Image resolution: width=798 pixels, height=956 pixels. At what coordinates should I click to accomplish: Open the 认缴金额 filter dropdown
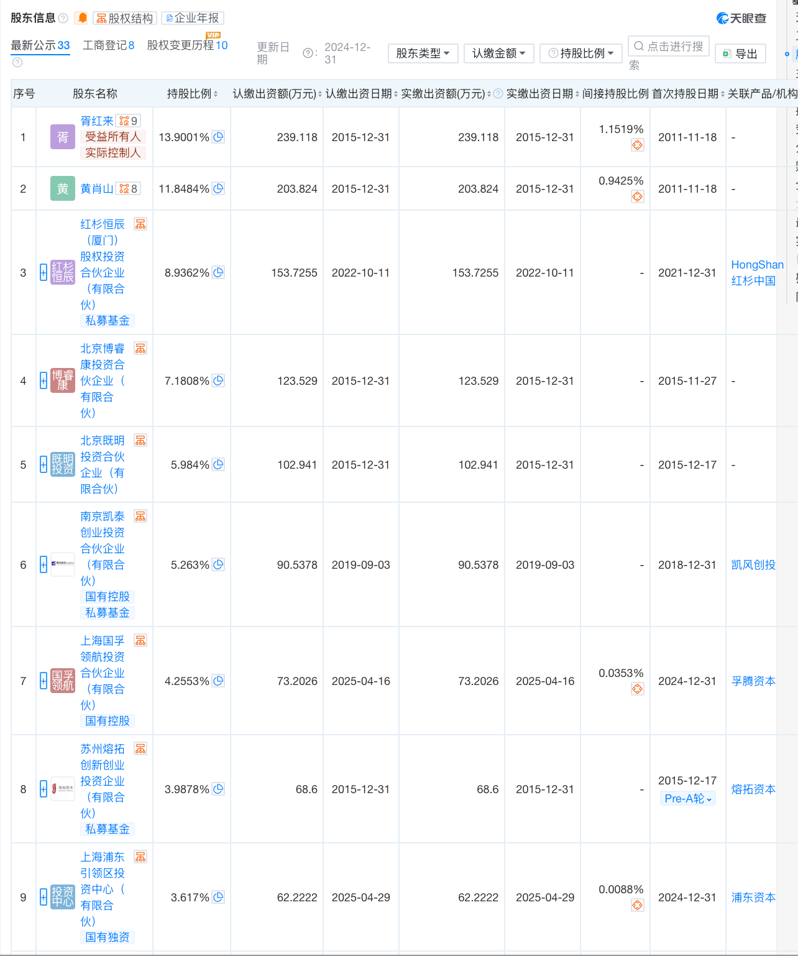coord(498,53)
